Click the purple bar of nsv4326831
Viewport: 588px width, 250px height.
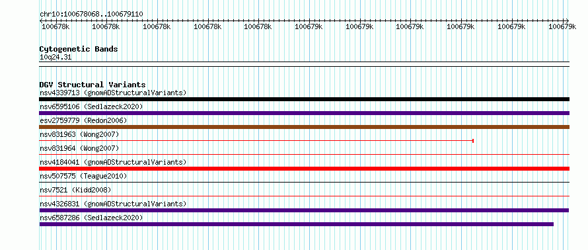tap(304, 210)
